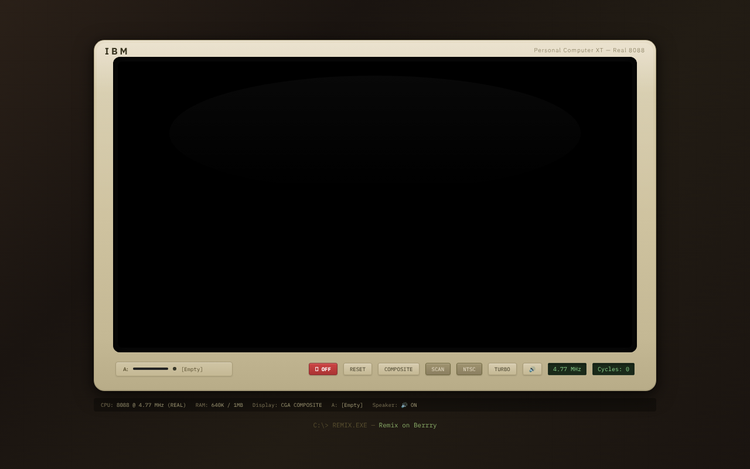Power on the machine via OFF switch
Image resolution: width=750 pixels, height=469 pixels.
tap(323, 369)
